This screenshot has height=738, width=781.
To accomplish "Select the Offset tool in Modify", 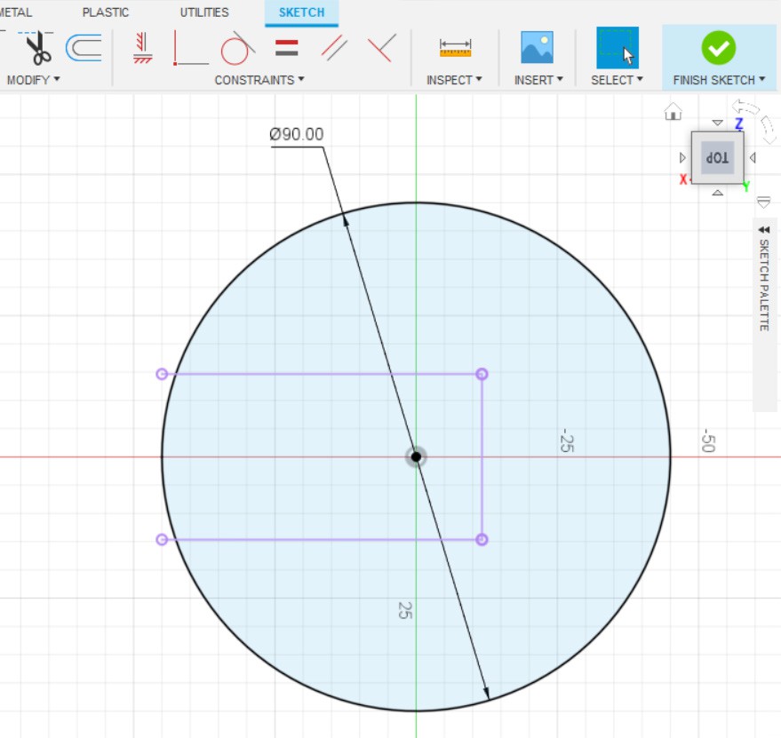I will [x=84, y=48].
